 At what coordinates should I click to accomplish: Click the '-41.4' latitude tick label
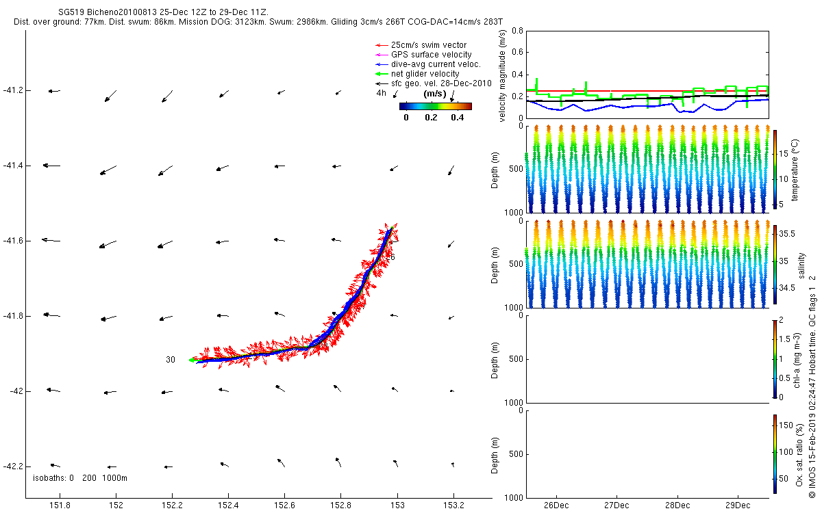click(12, 166)
